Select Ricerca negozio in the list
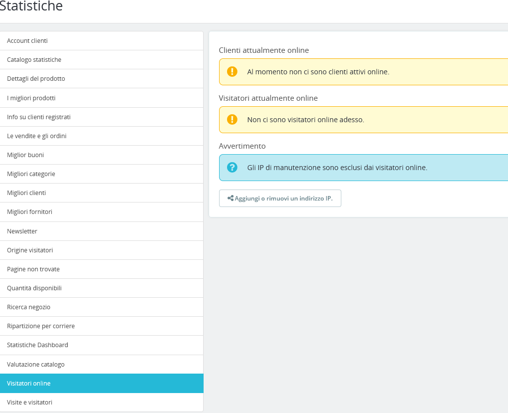Viewport: 508px width, 413px height. point(28,307)
